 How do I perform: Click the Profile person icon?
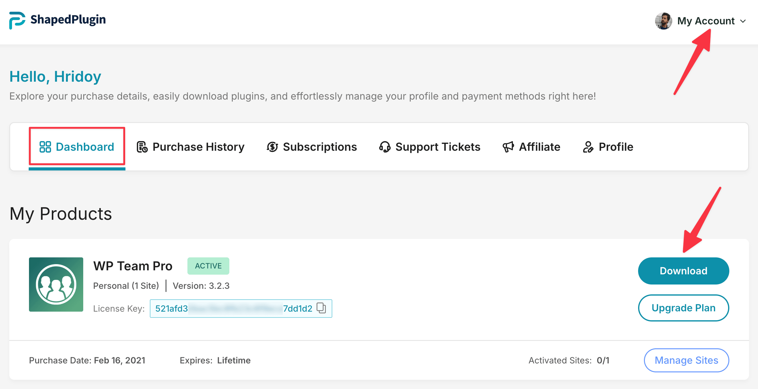(588, 147)
